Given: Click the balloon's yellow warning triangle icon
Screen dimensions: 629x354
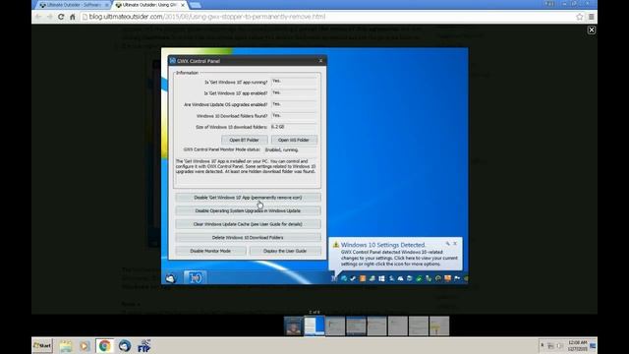Looking at the screenshot, I should (336, 245).
